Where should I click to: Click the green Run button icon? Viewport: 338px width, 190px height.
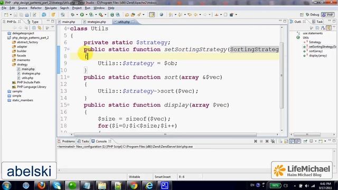(82, 15)
